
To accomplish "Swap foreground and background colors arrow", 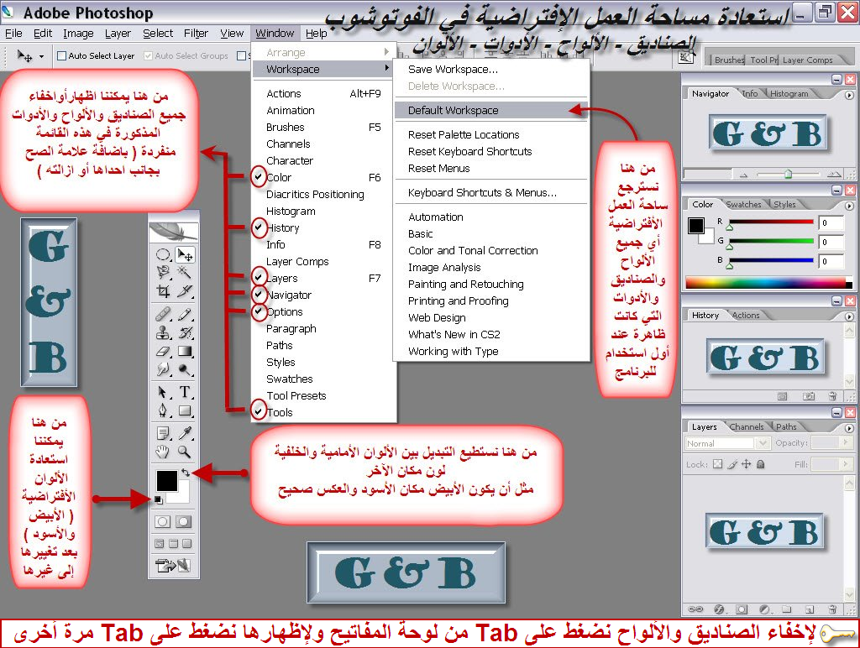I will (x=185, y=473).
